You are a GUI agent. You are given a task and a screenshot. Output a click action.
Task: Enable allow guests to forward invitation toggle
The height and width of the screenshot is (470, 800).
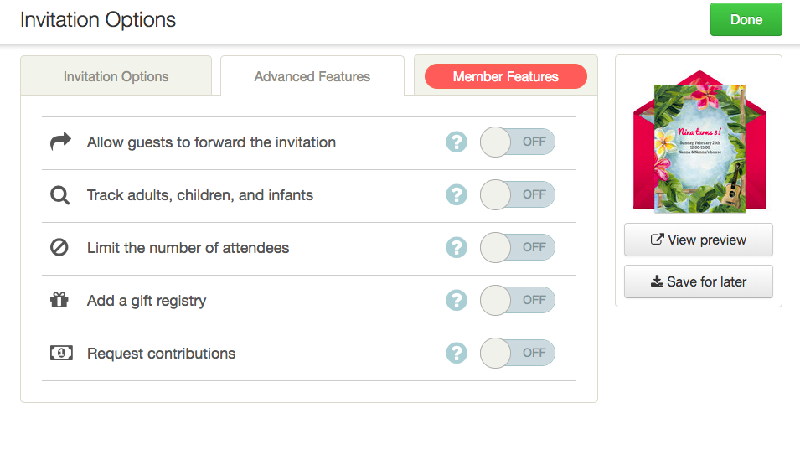tap(517, 142)
